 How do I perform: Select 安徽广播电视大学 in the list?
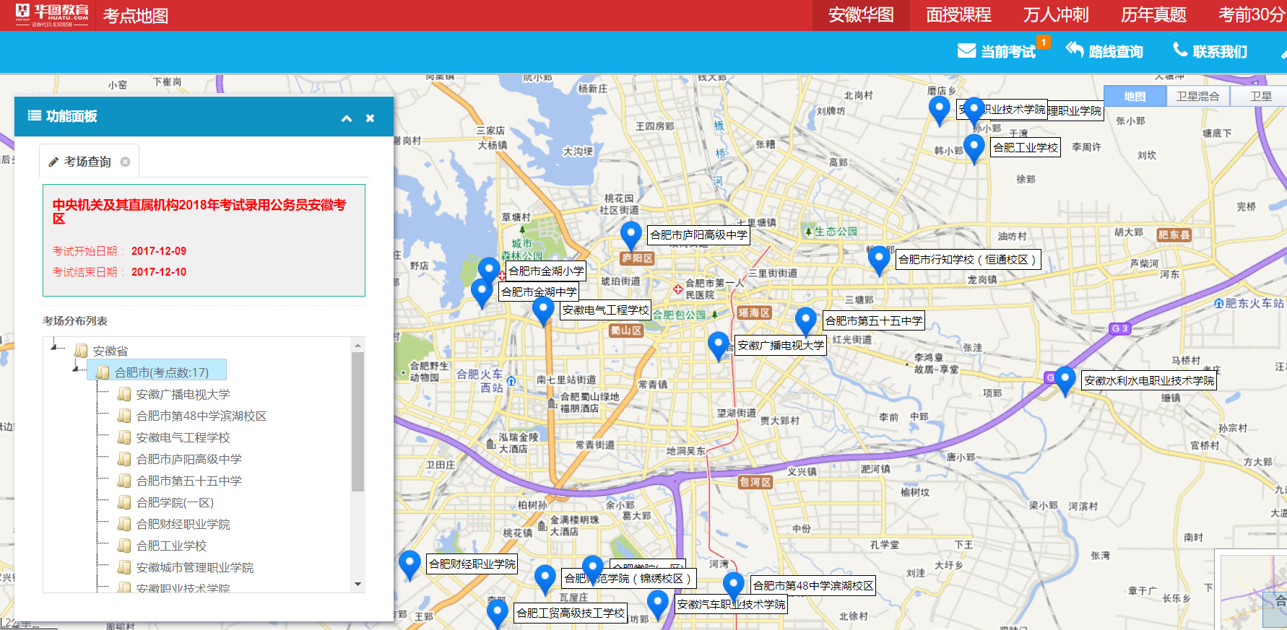tap(183, 394)
